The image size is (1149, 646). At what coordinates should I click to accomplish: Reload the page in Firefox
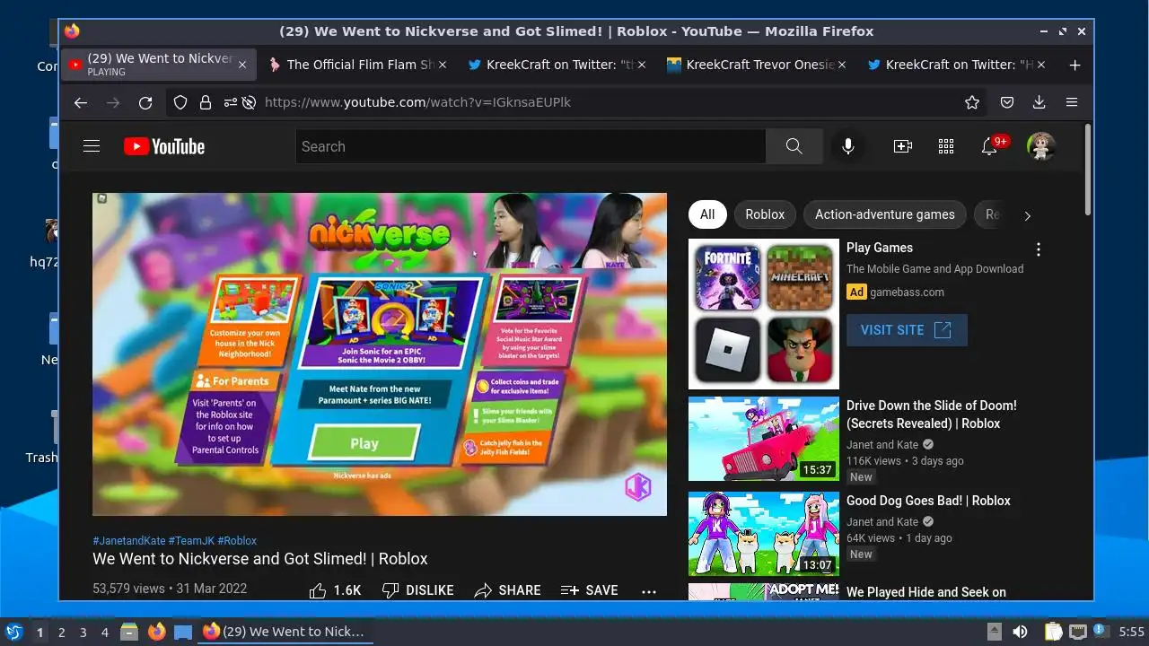coord(145,102)
